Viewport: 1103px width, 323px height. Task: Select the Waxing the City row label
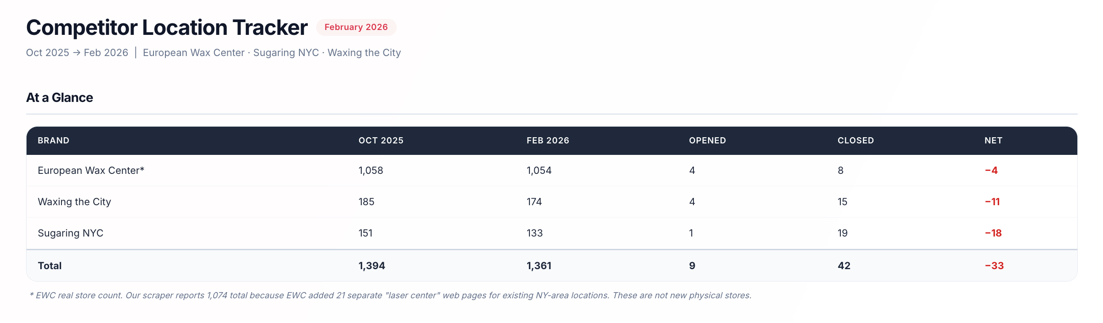tap(74, 202)
